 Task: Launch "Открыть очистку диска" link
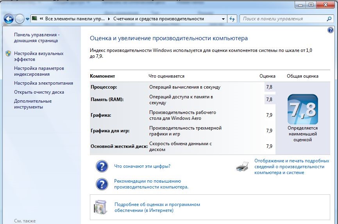coord(39,92)
